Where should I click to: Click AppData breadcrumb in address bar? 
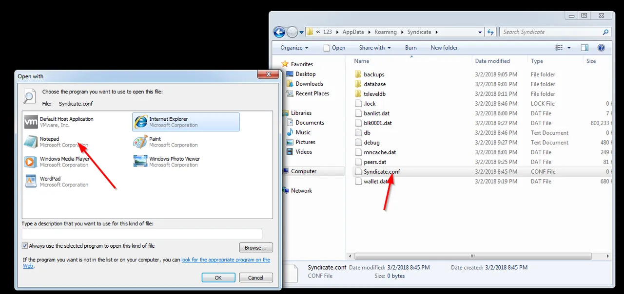[x=353, y=32]
